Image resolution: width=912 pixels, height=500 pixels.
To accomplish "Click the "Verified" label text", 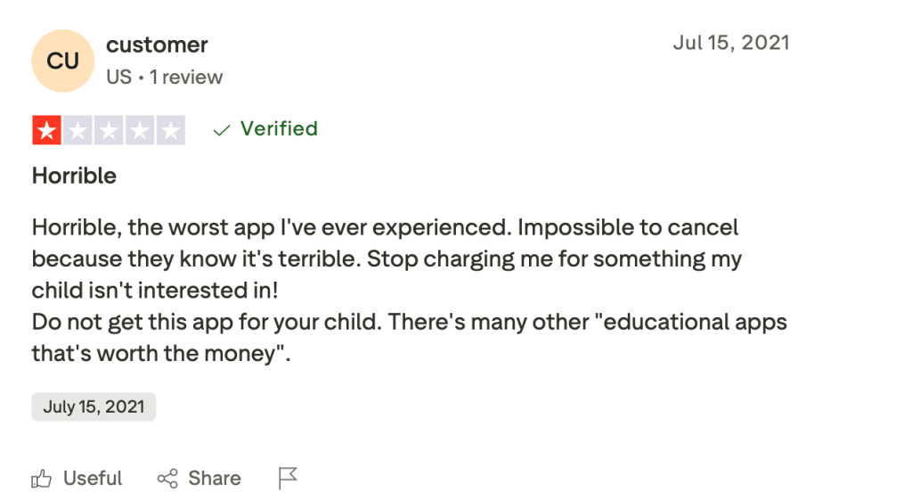I will click(279, 129).
